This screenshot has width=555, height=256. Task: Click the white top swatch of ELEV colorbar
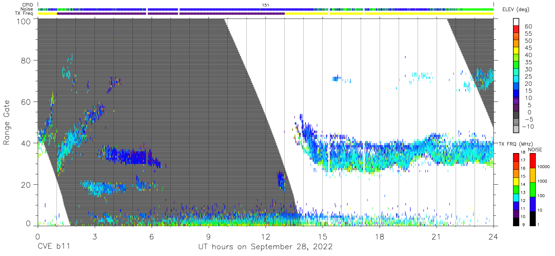[x=517, y=22]
